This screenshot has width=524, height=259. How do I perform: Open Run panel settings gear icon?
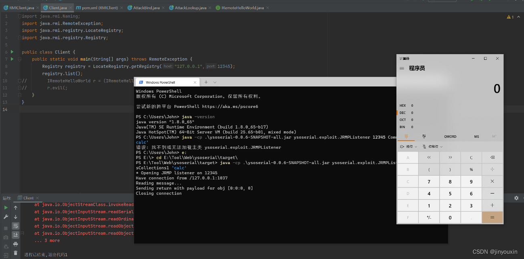tap(516, 198)
